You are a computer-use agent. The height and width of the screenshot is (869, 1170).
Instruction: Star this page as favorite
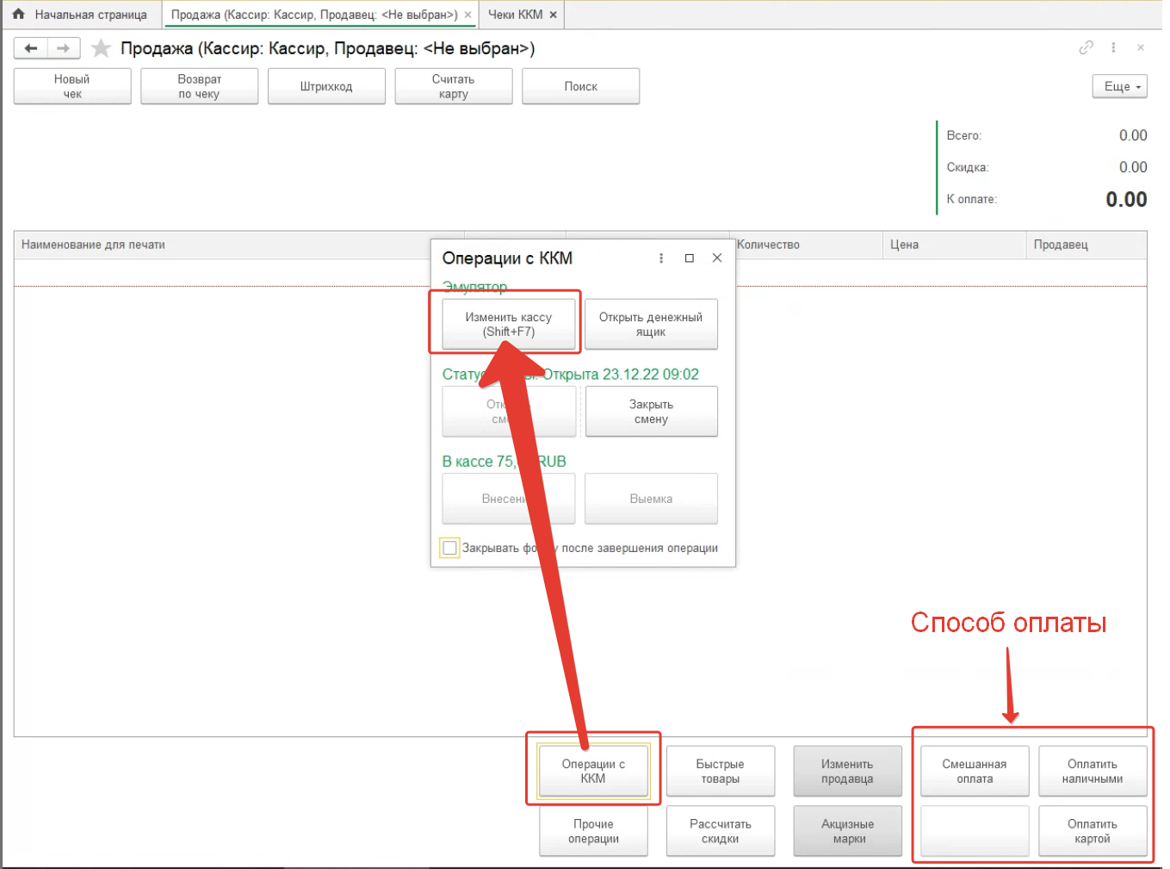coord(101,48)
